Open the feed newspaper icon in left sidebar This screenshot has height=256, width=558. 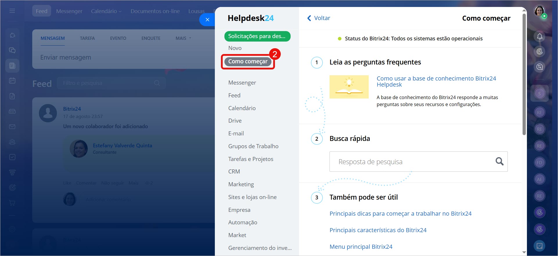pos(12,66)
